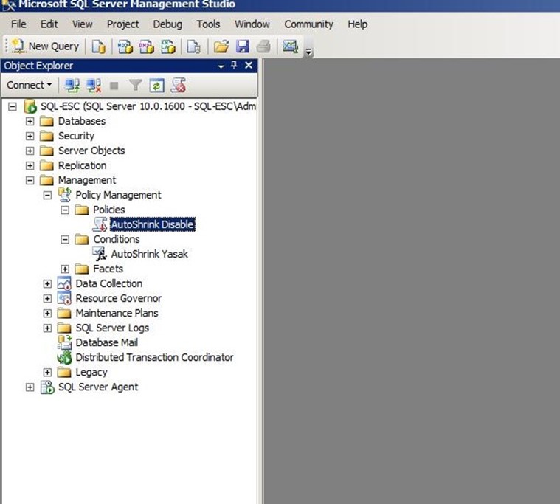Expand the SQL Server Agent node
This screenshot has width=560, height=504.
(30, 387)
